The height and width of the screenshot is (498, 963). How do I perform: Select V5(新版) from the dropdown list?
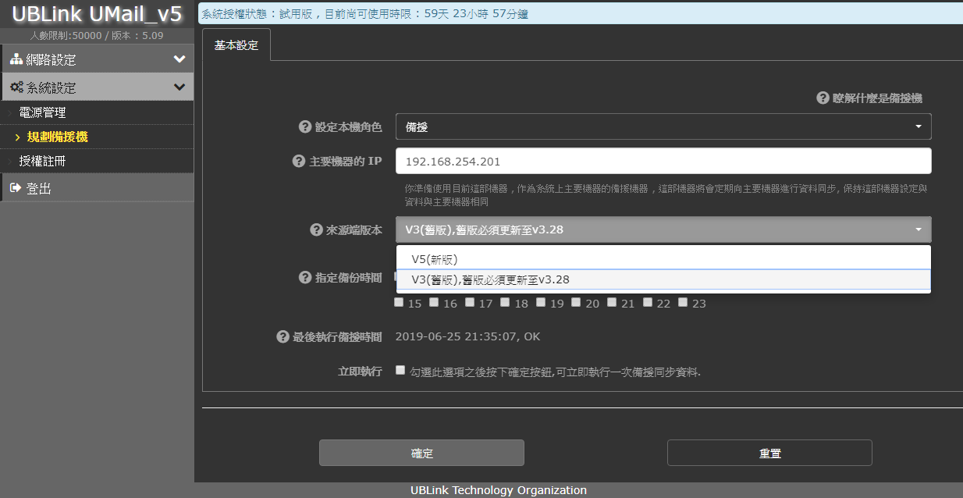(434, 259)
